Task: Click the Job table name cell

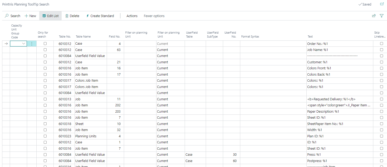Action: pyautogui.click(x=91, y=99)
